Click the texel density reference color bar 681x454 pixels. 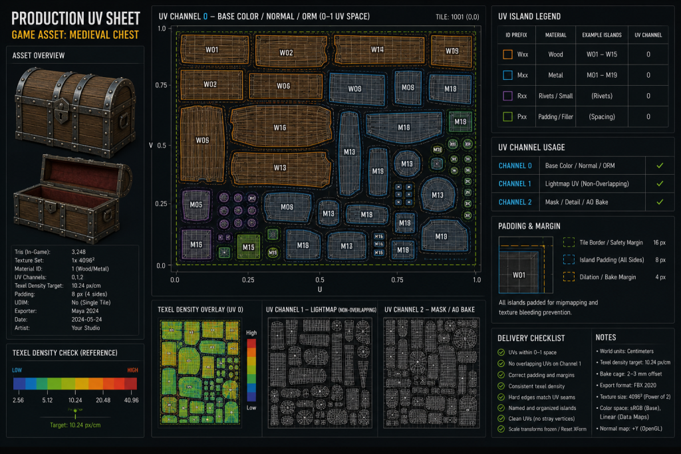75,384
